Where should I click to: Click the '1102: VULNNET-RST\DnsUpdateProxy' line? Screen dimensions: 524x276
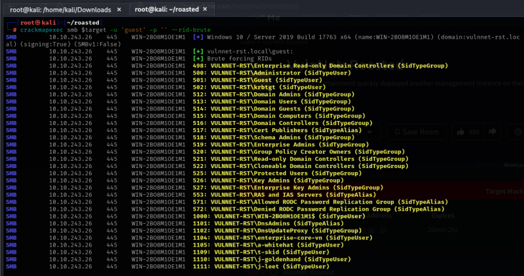click(277, 231)
